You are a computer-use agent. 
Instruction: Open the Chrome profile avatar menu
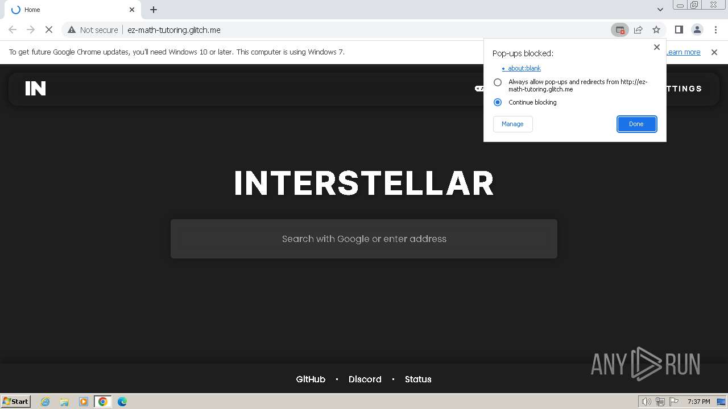pos(697,30)
